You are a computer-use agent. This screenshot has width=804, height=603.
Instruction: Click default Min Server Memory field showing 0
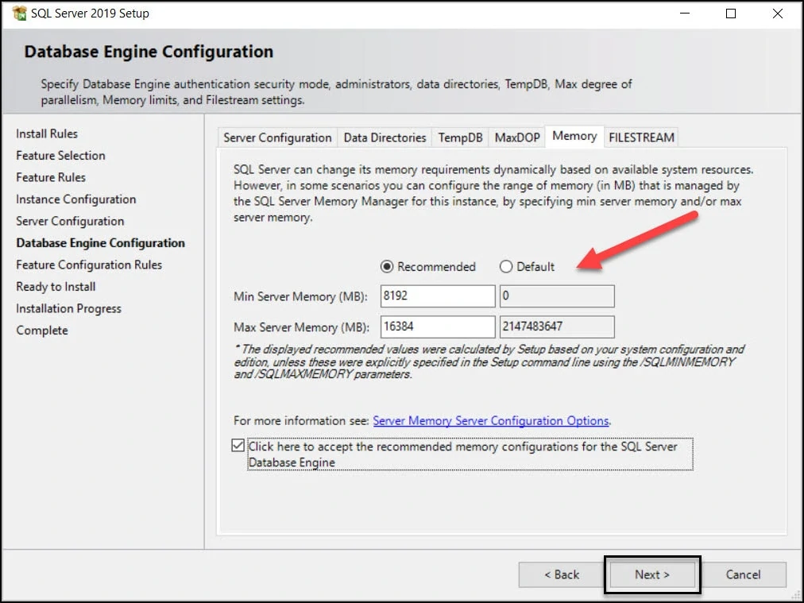click(557, 296)
